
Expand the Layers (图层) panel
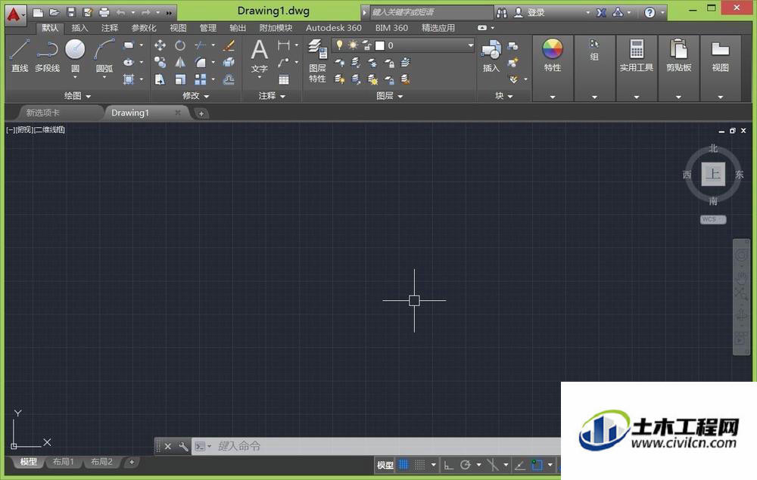389,96
